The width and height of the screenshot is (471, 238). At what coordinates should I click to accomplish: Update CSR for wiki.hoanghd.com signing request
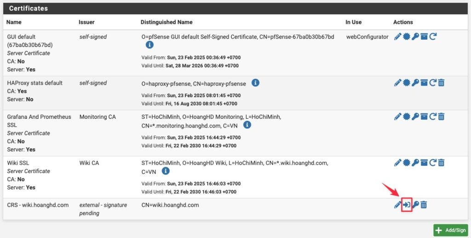(x=407, y=205)
